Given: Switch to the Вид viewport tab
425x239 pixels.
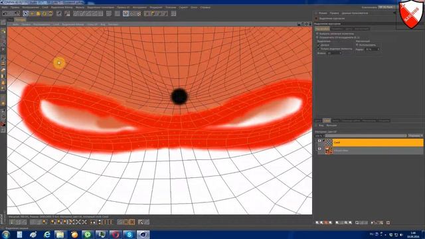Looking at the screenshot, I should [11, 20].
